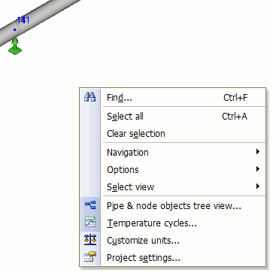Select node label 141 on the pipe
This screenshot has height=273, width=273.
[x=23, y=20]
